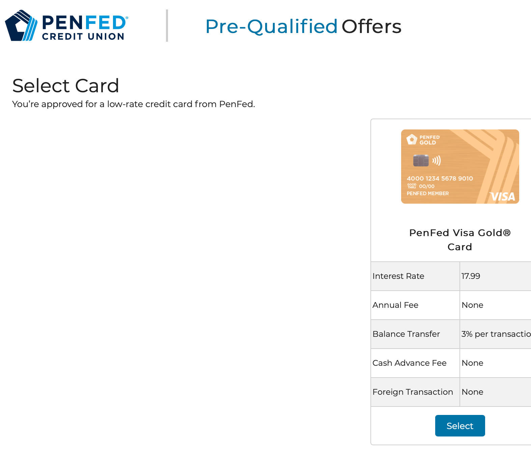Image resolution: width=531 pixels, height=454 pixels.
Task: Click the approval message below Select Card
Action: [134, 104]
